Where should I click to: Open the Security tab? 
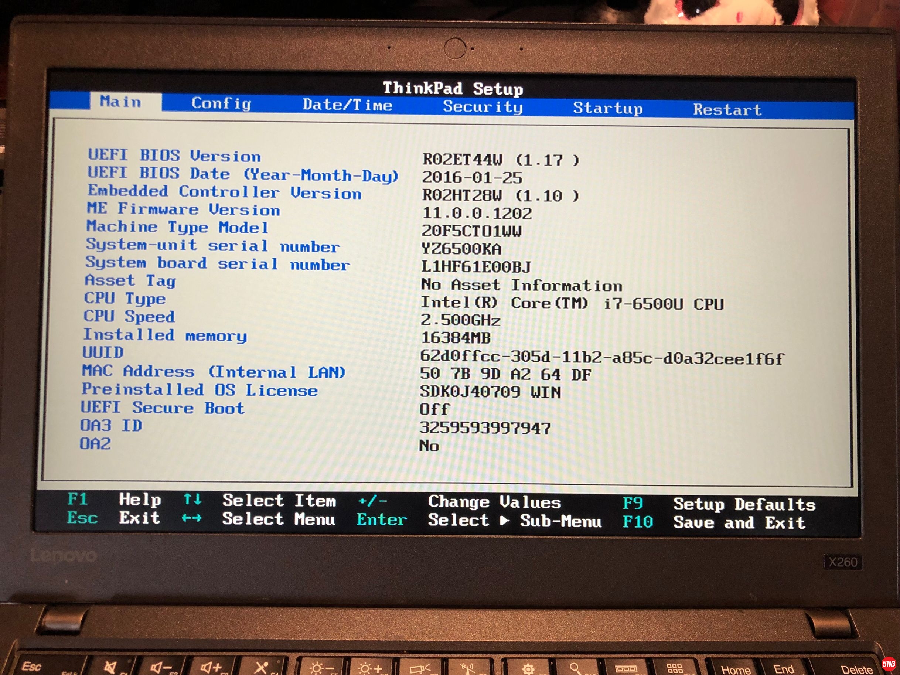[x=483, y=107]
